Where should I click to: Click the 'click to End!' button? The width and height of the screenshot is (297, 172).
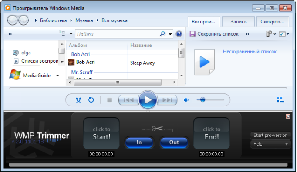pos(212,133)
